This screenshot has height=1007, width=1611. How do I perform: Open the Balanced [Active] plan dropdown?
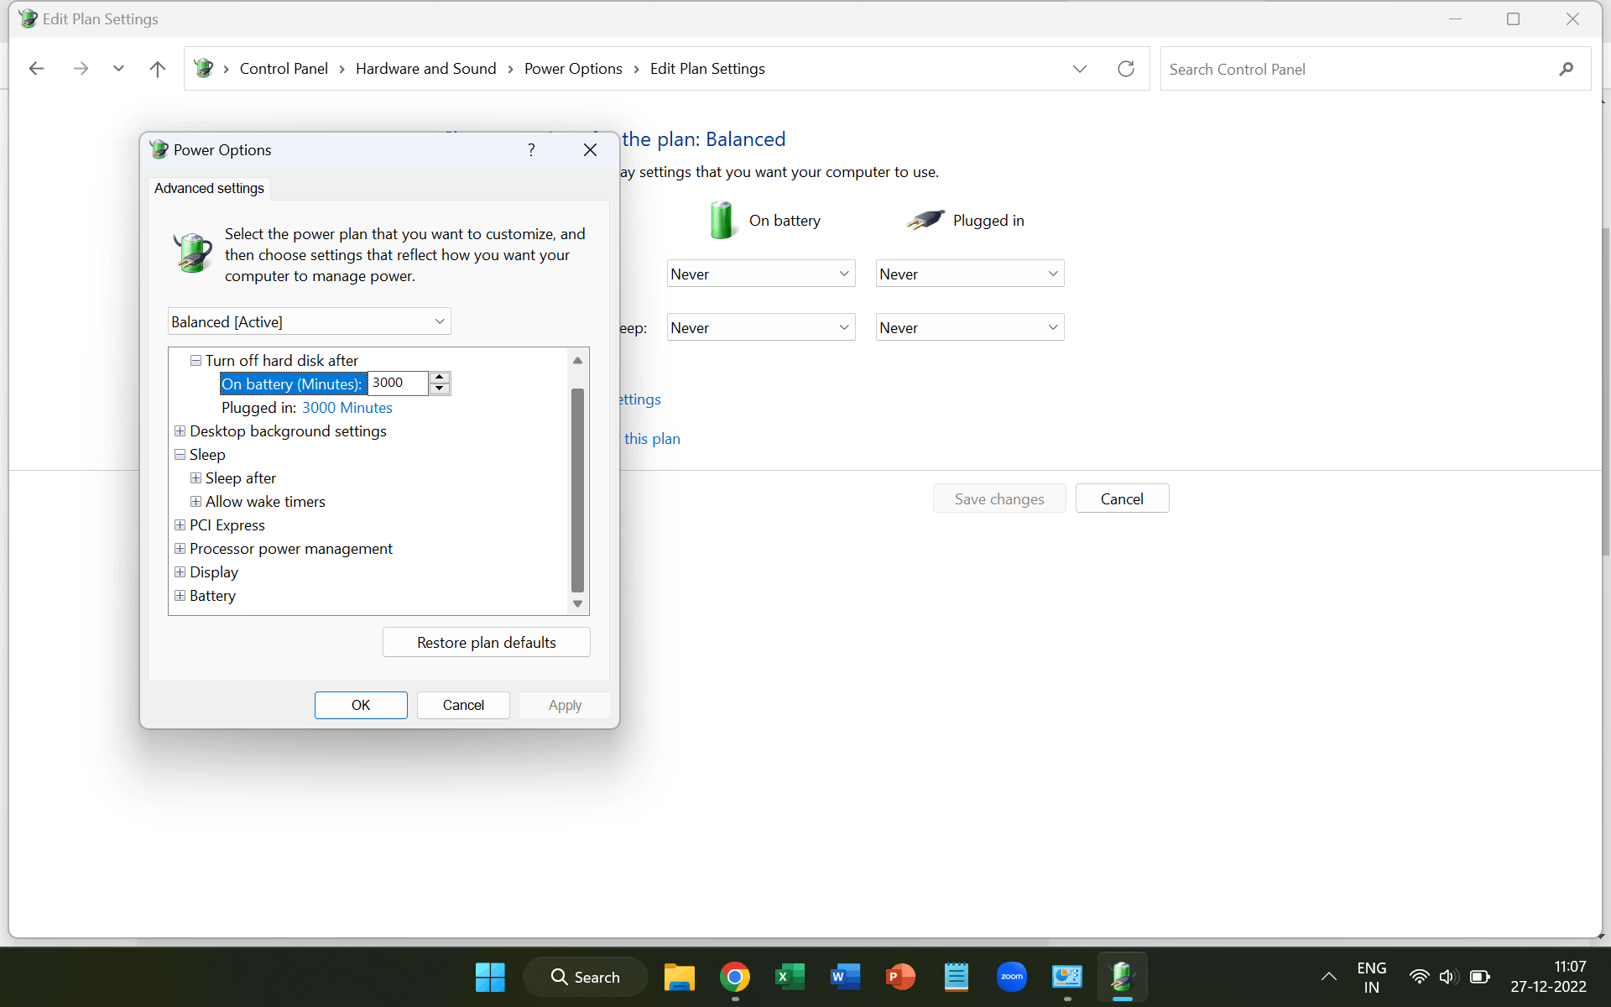pos(309,322)
